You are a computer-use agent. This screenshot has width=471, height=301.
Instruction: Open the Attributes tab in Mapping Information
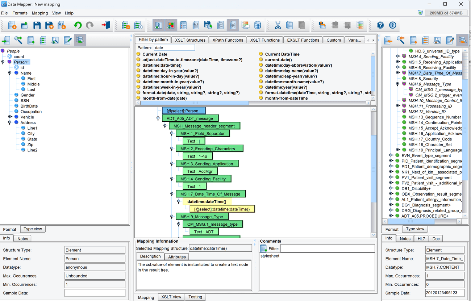[x=177, y=257]
